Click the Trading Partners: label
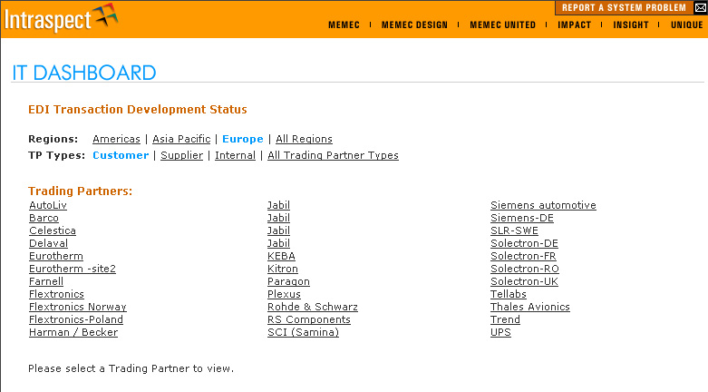 click(x=81, y=191)
